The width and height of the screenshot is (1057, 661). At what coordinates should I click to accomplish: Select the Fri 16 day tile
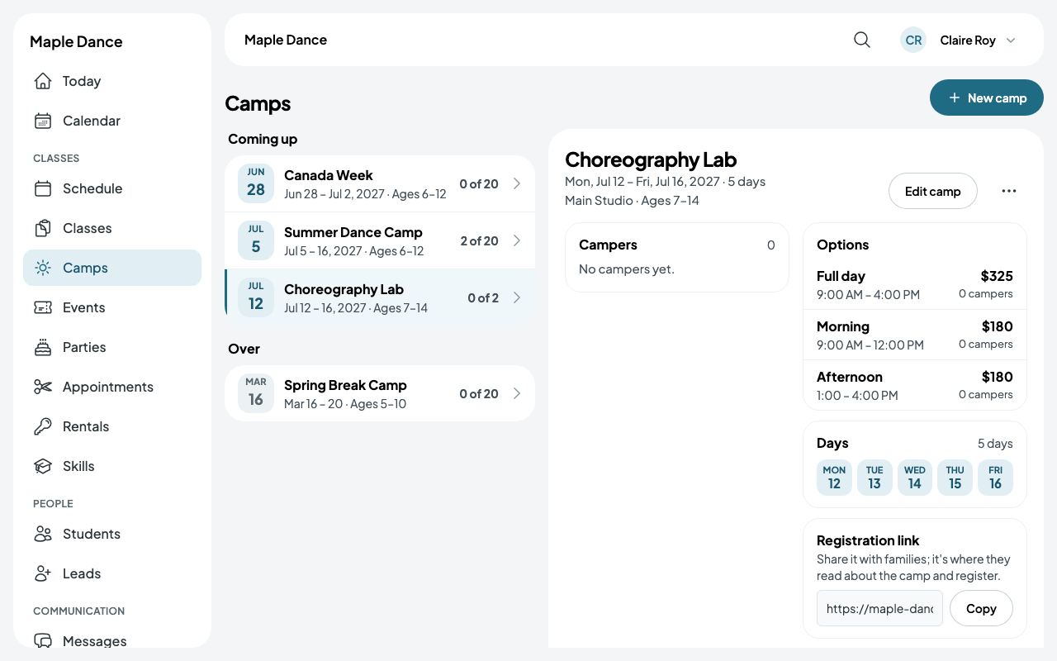995,478
